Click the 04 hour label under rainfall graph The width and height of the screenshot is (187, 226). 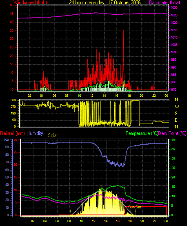click(45, 221)
